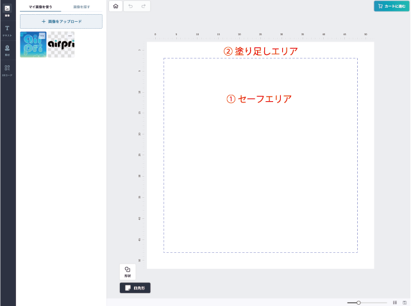Click the list view icon in status bar
Viewport: 411px width, 306px height.
point(395,303)
